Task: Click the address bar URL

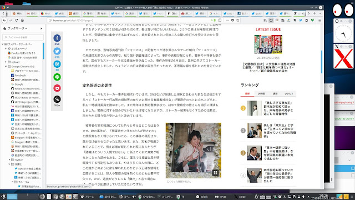Action: pos(73,21)
